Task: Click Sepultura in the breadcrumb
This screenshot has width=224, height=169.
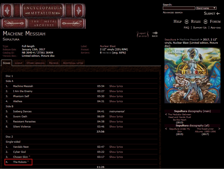Action: 170,40
